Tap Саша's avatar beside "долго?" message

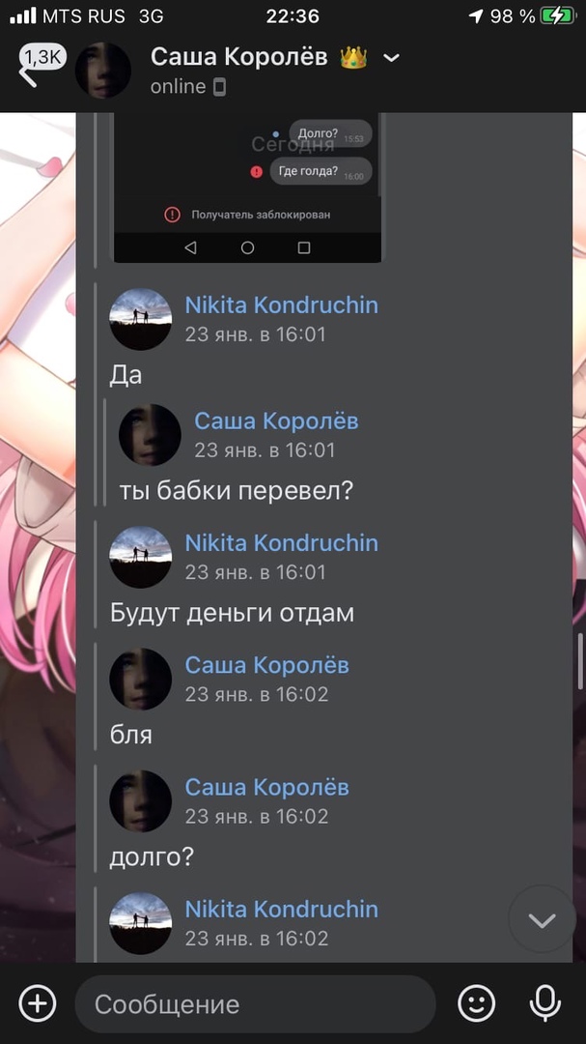click(140, 801)
